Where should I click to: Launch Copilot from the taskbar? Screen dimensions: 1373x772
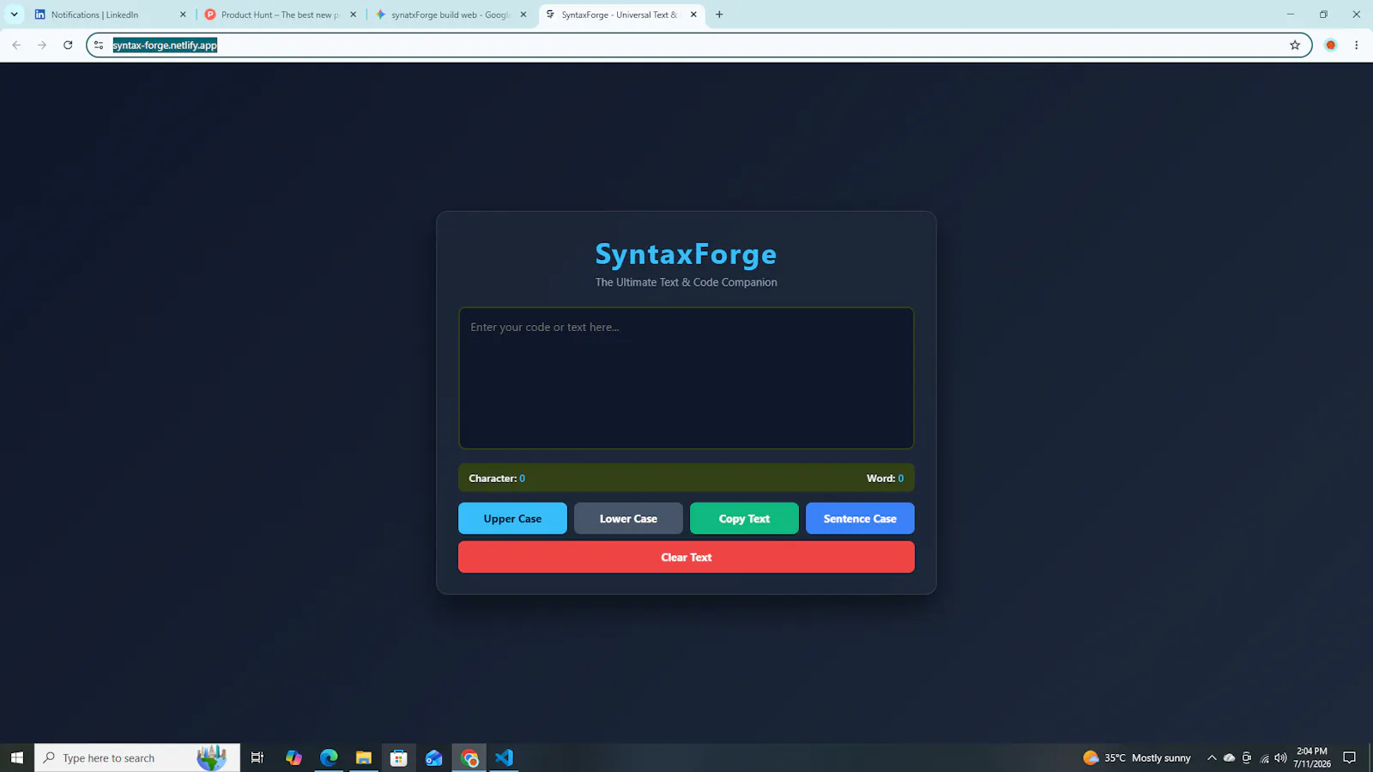click(x=293, y=757)
